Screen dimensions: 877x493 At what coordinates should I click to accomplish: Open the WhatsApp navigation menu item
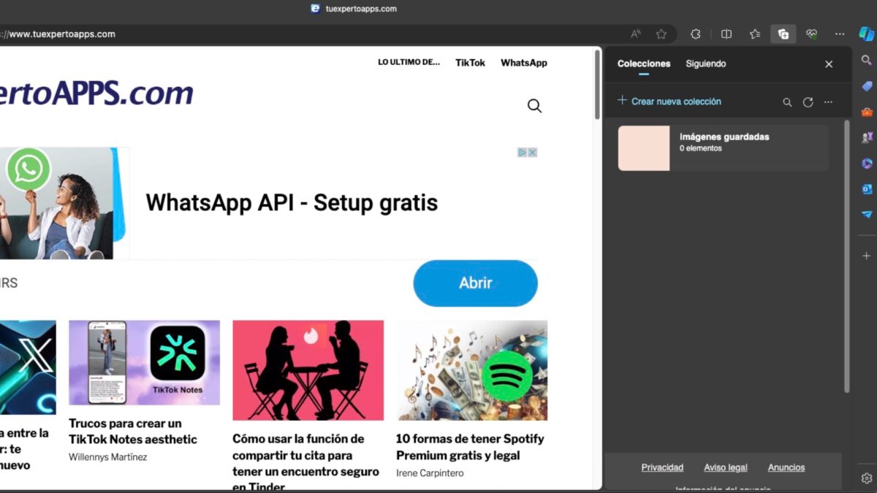[x=524, y=63]
